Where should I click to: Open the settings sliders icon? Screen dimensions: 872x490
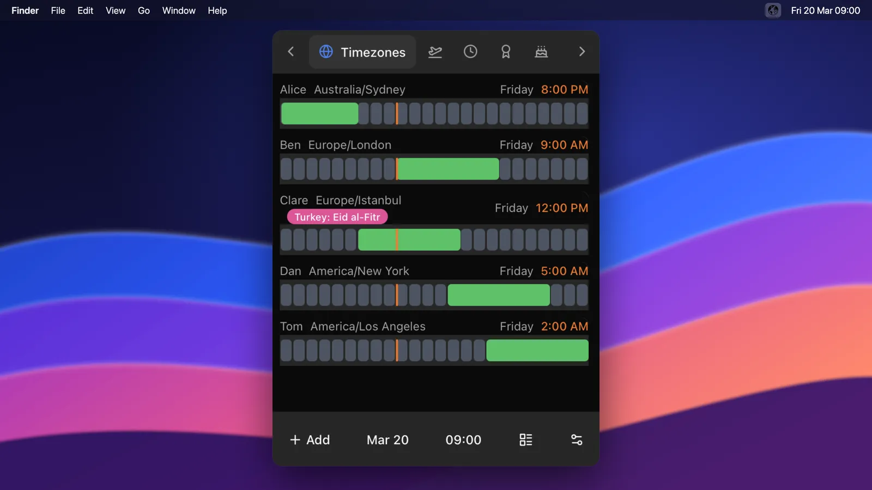(577, 440)
